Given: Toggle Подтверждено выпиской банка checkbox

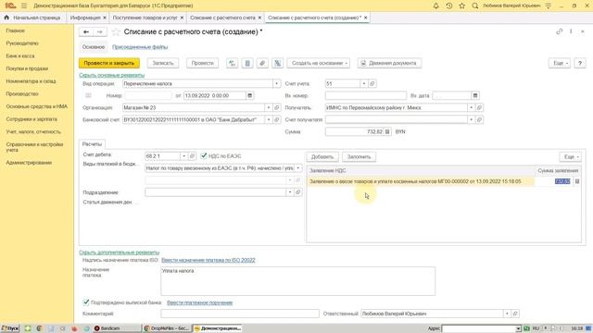Looking at the screenshot, I should point(86,302).
